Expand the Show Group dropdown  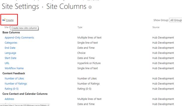click(176, 20)
